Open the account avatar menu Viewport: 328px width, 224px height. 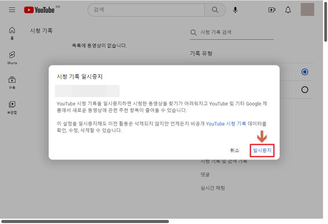(x=307, y=9)
